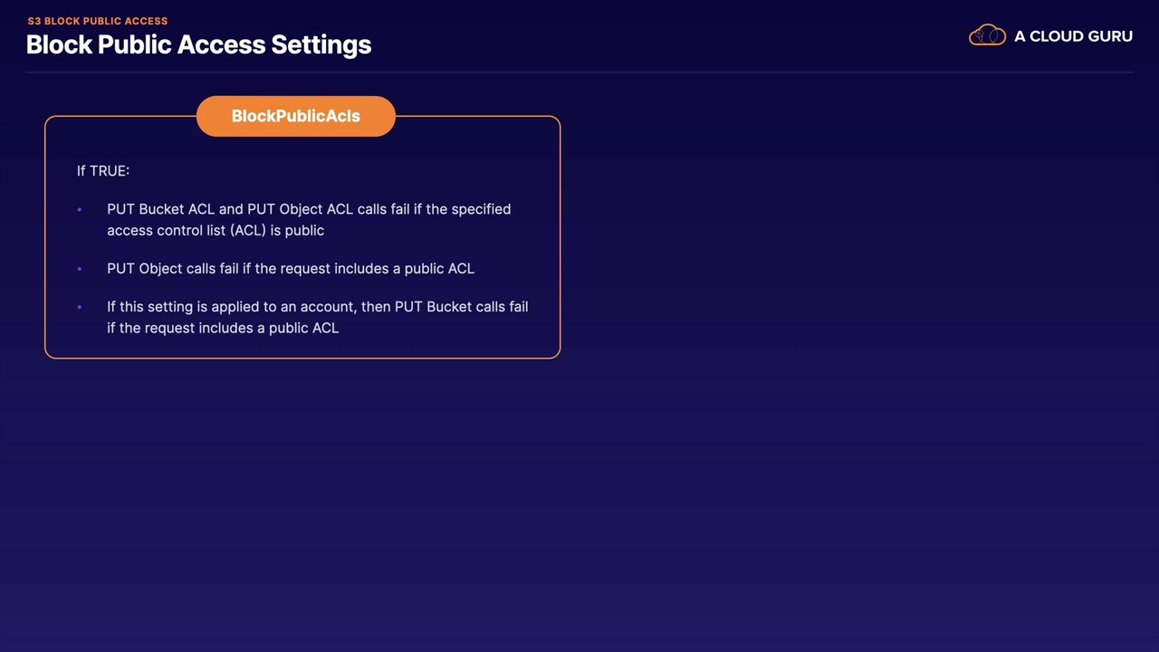Click the final line if the request includes a public ACL

tap(223, 328)
